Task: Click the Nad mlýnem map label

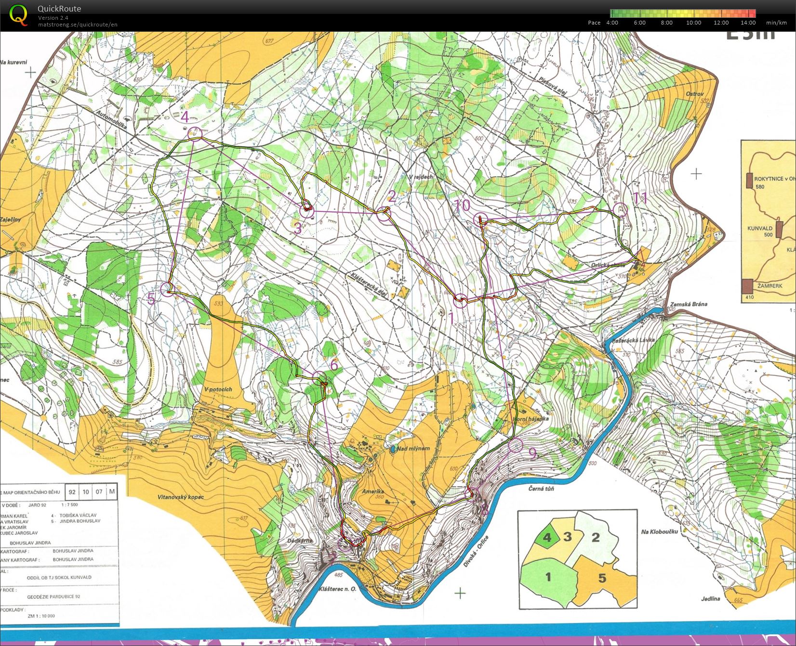Action: [413, 448]
